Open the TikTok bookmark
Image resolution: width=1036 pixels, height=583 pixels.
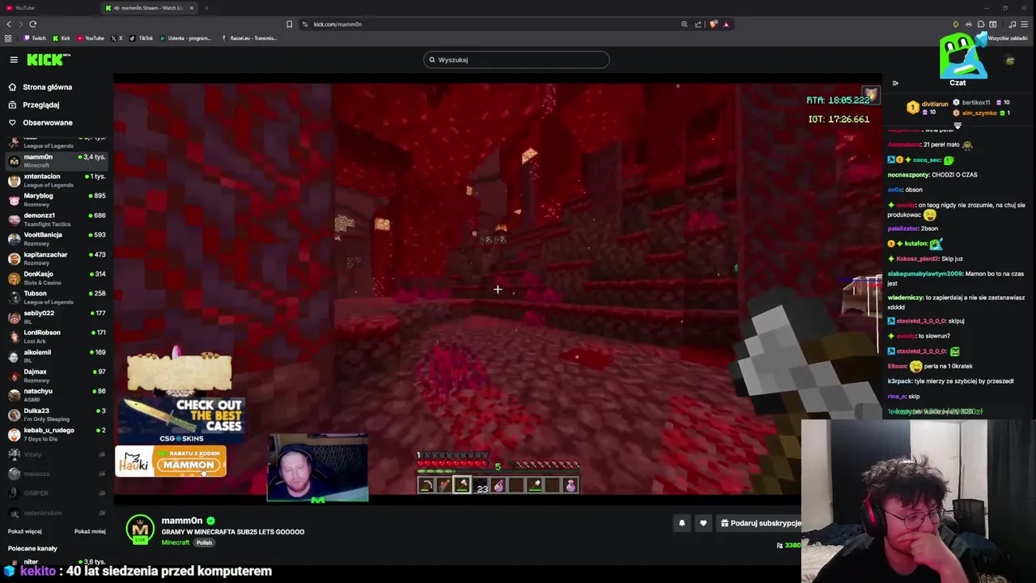(142, 38)
